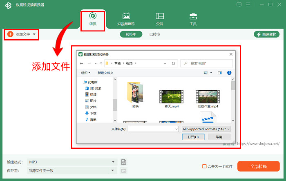Select the 低空作业.mp4 video file
This screenshot has width=286, height=181.
(x=208, y=99)
